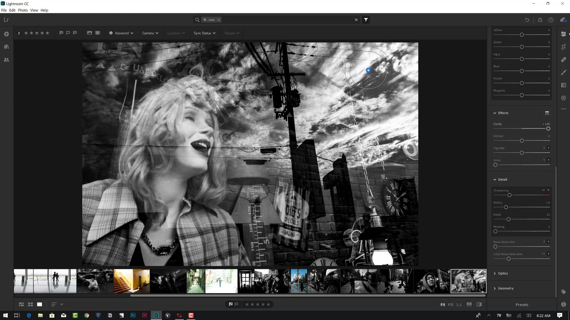Flag current photo as picked

pos(231,304)
